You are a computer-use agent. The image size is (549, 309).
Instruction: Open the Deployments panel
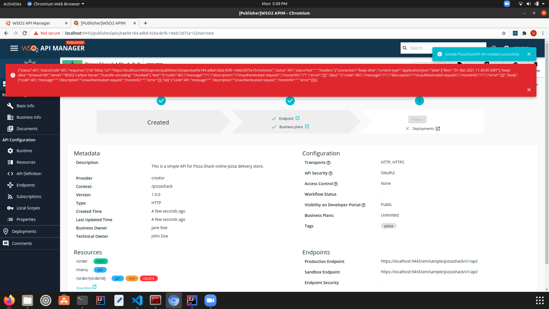pyautogui.click(x=24, y=231)
